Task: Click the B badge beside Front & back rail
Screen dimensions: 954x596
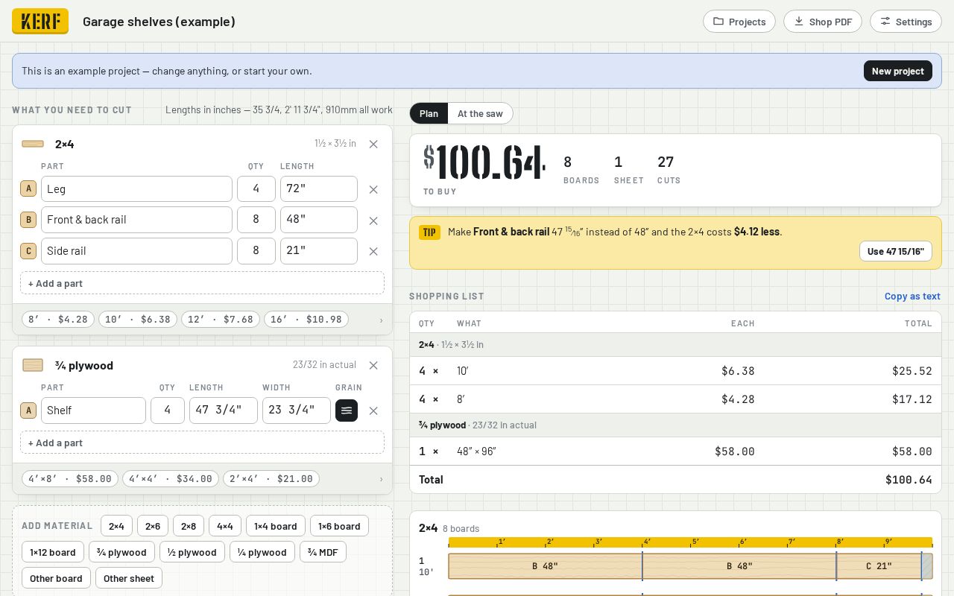Action: (28, 220)
